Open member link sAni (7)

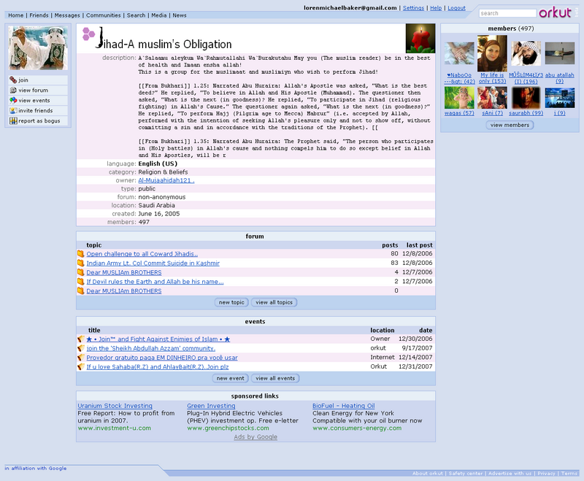click(492, 113)
